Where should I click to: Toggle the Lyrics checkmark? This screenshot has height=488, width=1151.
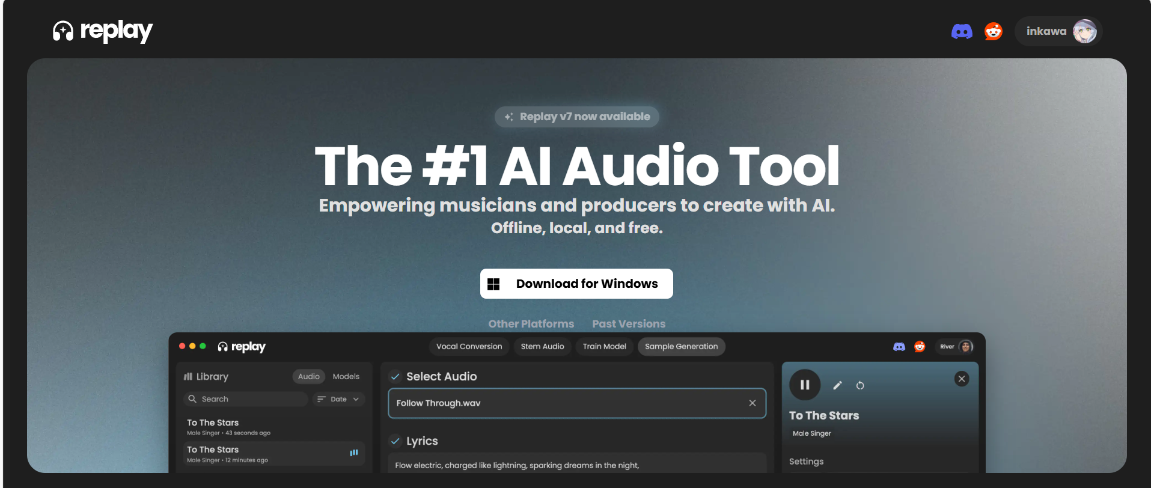click(395, 441)
